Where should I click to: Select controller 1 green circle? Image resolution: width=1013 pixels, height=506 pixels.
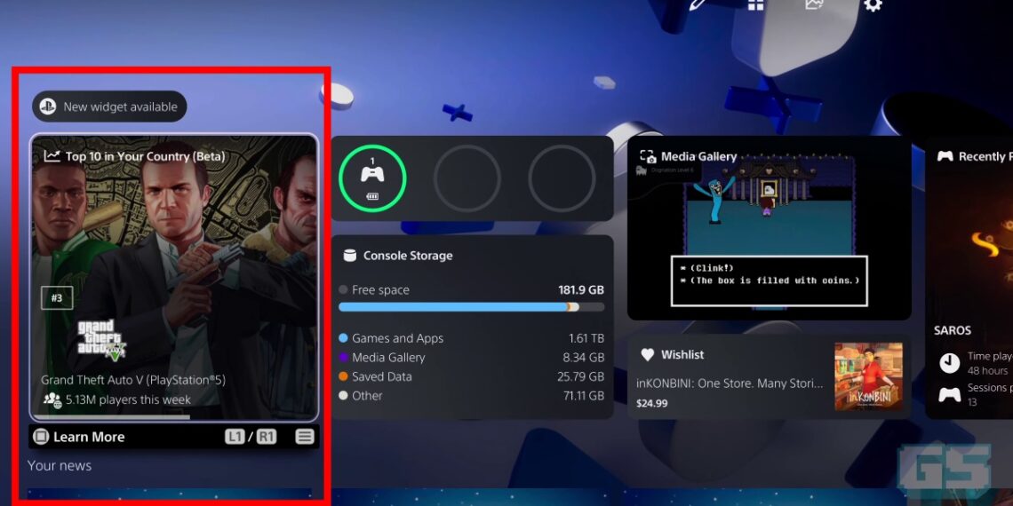[x=372, y=178]
